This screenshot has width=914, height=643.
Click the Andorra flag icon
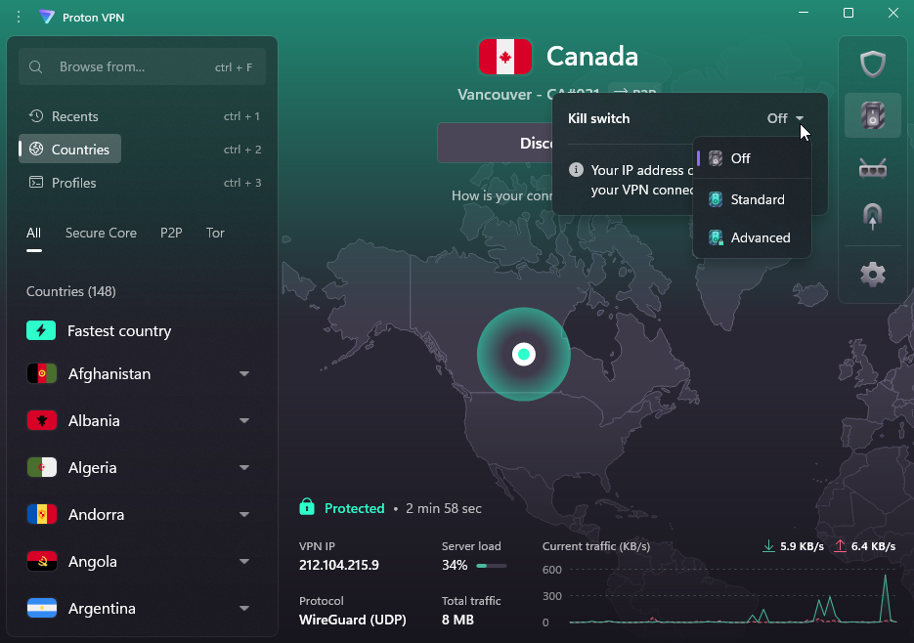tap(41, 514)
